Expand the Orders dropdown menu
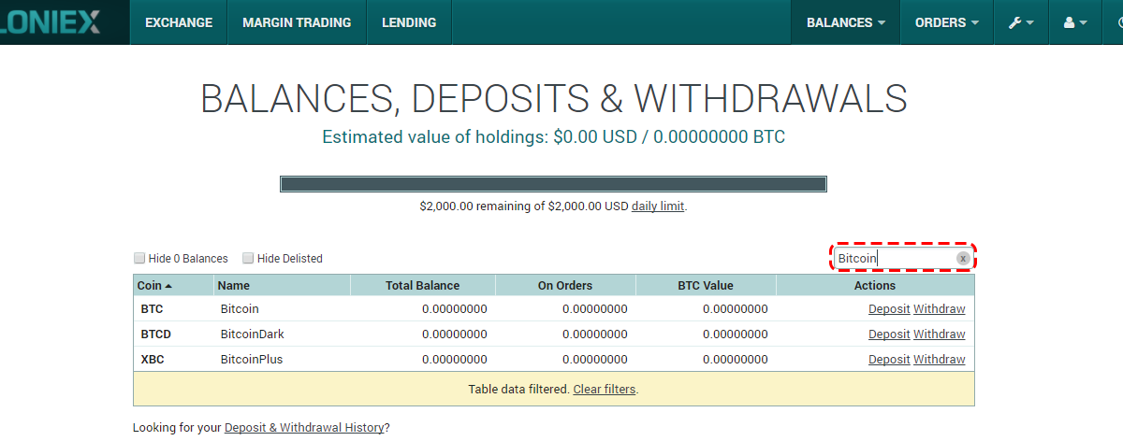This screenshot has height=441, width=1123. coord(947,22)
